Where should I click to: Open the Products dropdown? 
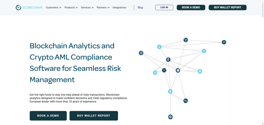pos(71,7)
